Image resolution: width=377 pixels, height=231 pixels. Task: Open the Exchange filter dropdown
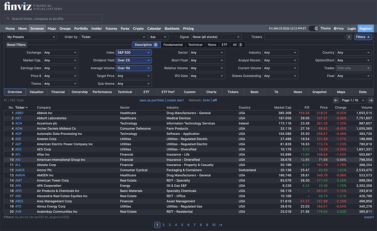[60, 53]
